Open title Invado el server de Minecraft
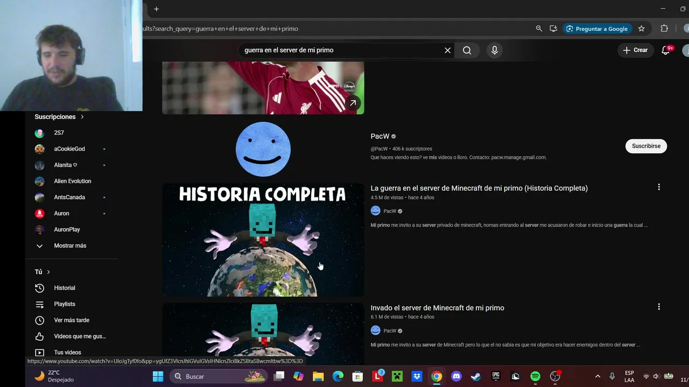 pos(437,308)
